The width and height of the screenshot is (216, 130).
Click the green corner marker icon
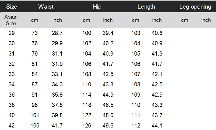[x=1, y=13]
